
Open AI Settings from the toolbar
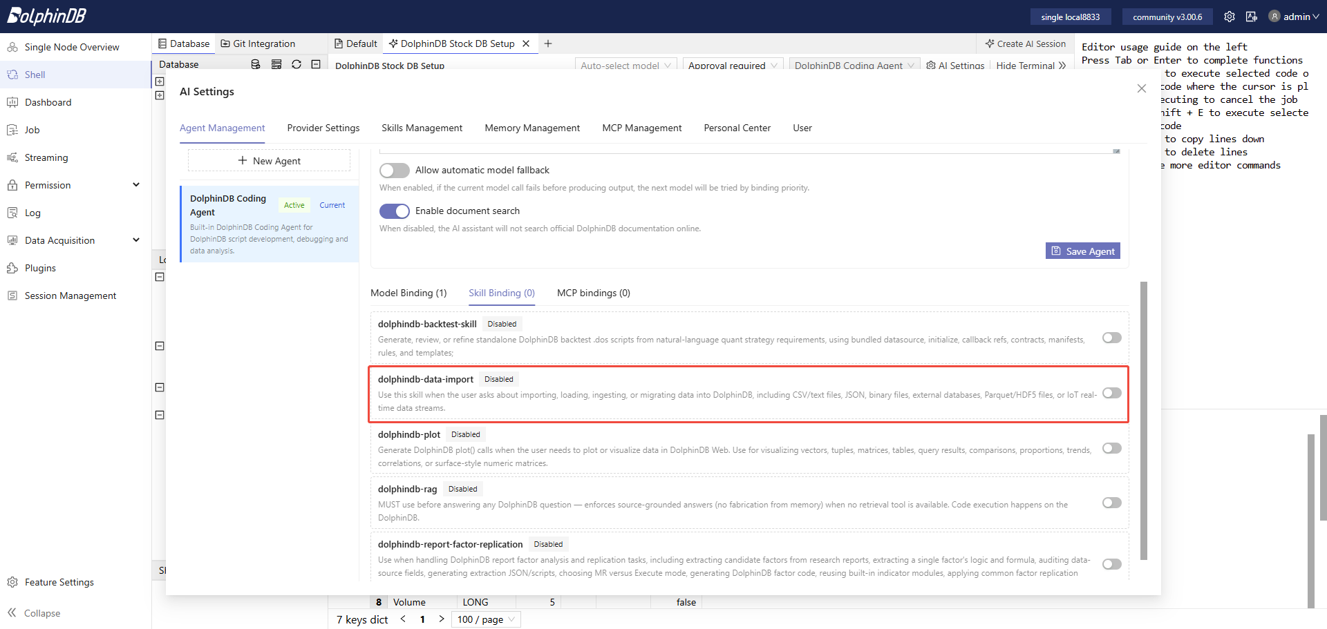[955, 66]
